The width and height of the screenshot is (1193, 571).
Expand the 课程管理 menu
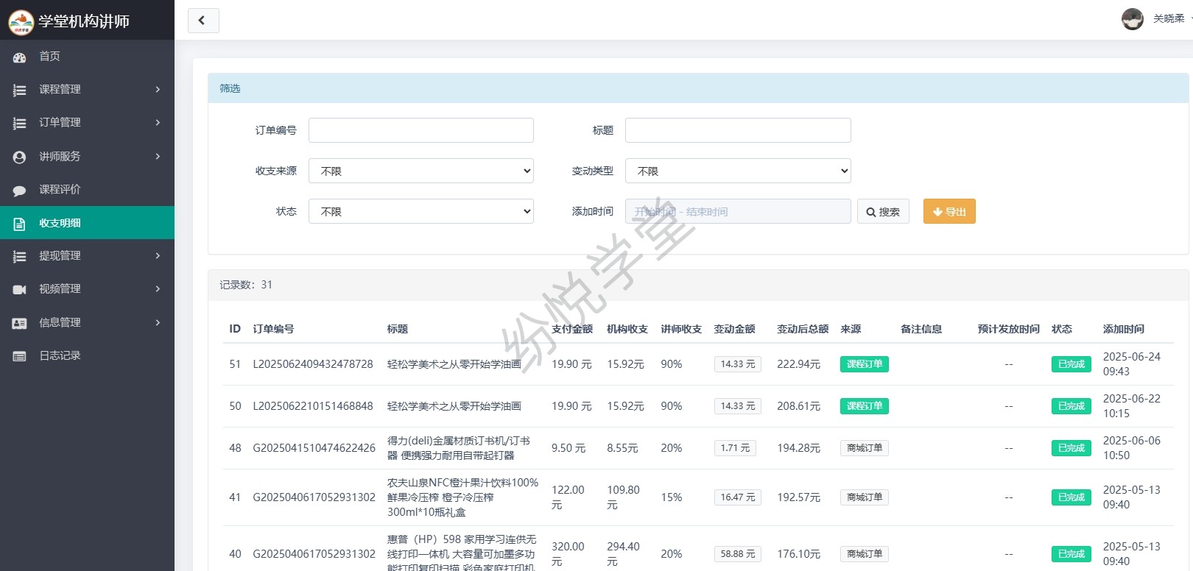click(x=87, y=89)
